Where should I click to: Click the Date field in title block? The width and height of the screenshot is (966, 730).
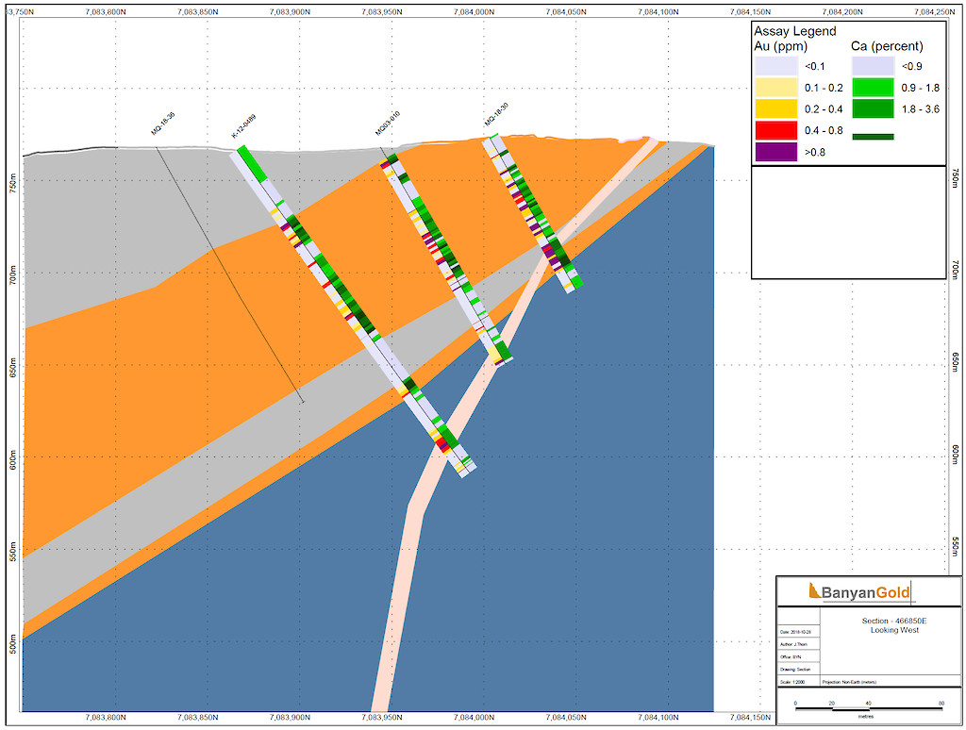click(x=798, y=632)
